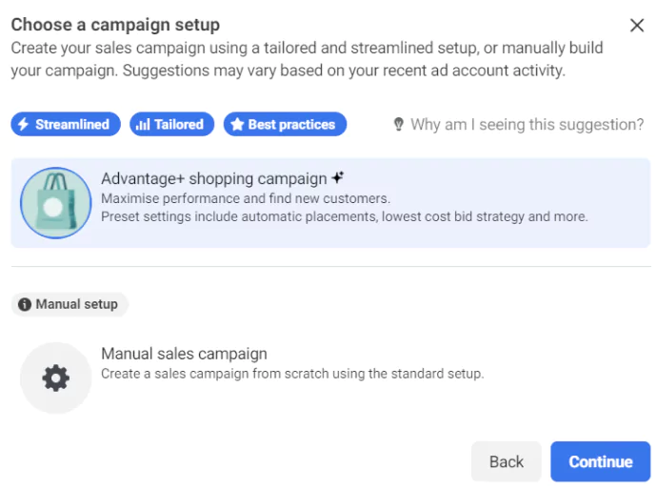Image resolution: width=657 pixels, height=490 pixels.
Task: Select Manual sales campaign option
Action: pos(184,354)
